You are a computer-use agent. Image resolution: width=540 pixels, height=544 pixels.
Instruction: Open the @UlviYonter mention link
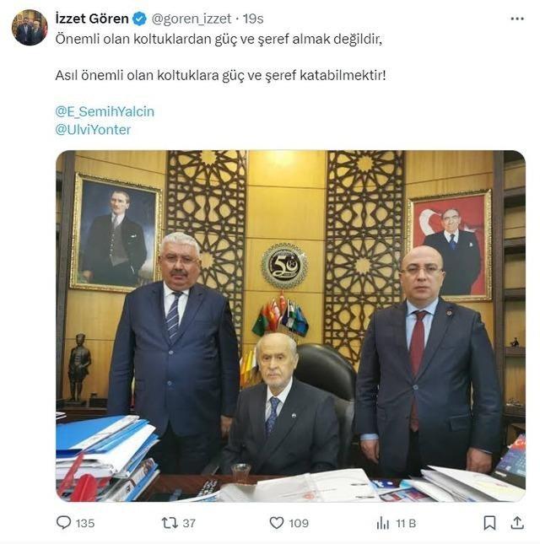[93, 130]
